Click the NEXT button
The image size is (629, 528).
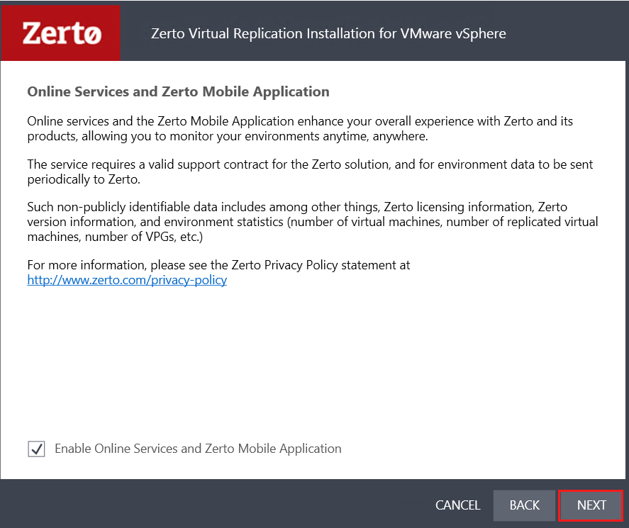[591, 505]
